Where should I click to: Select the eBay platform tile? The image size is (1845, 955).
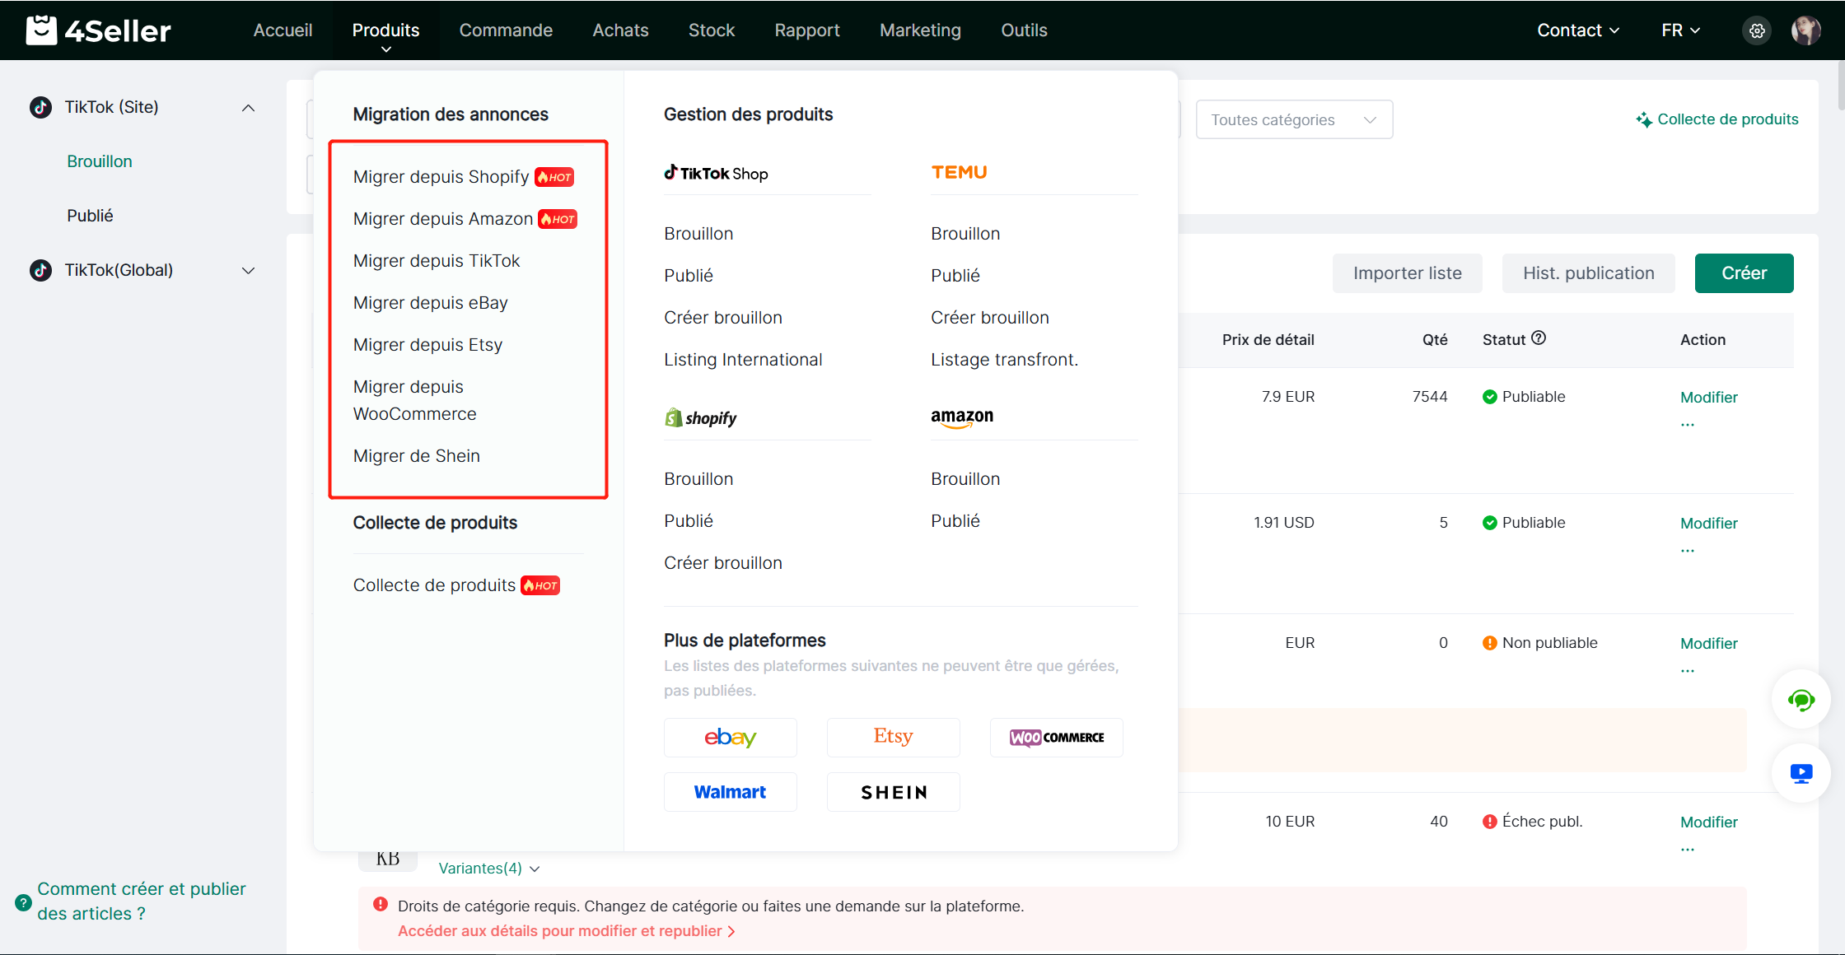[x=731, y=738]
